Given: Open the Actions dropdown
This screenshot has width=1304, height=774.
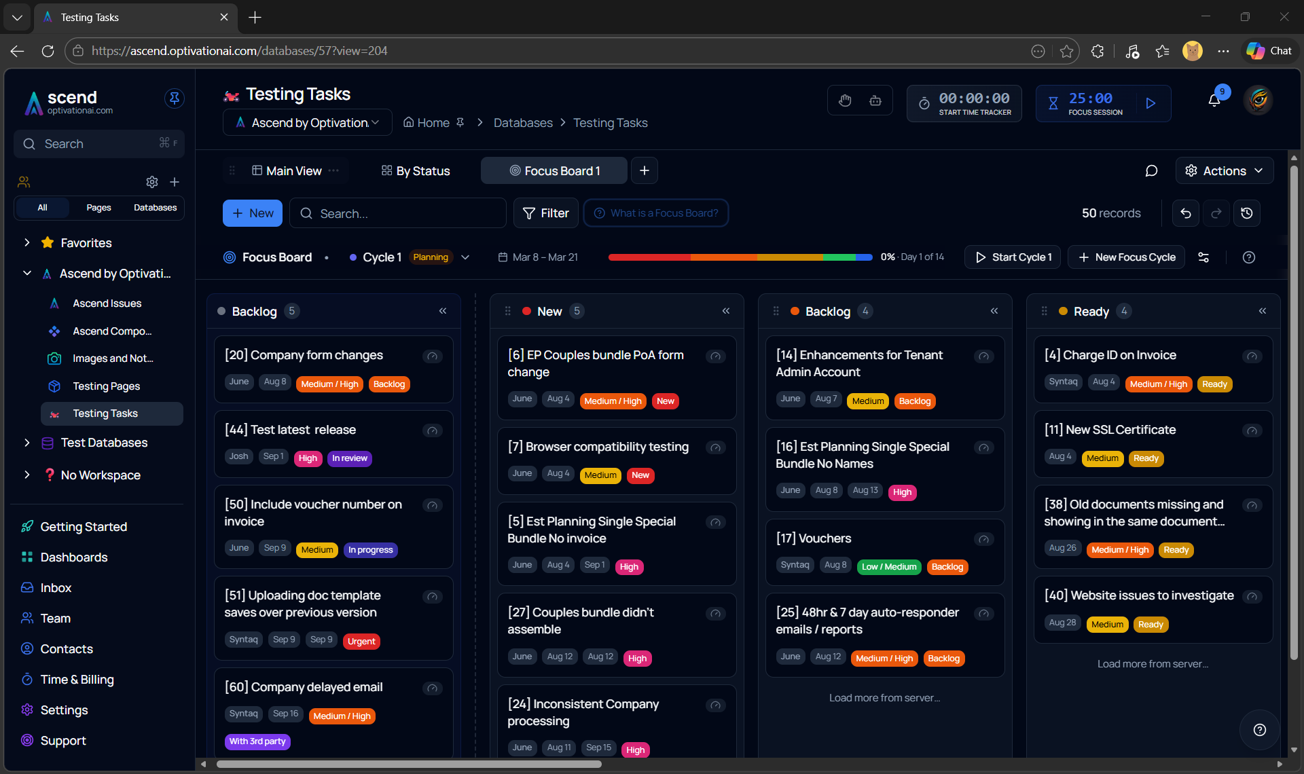Looking at the screenshot, I should point(1224,170).
